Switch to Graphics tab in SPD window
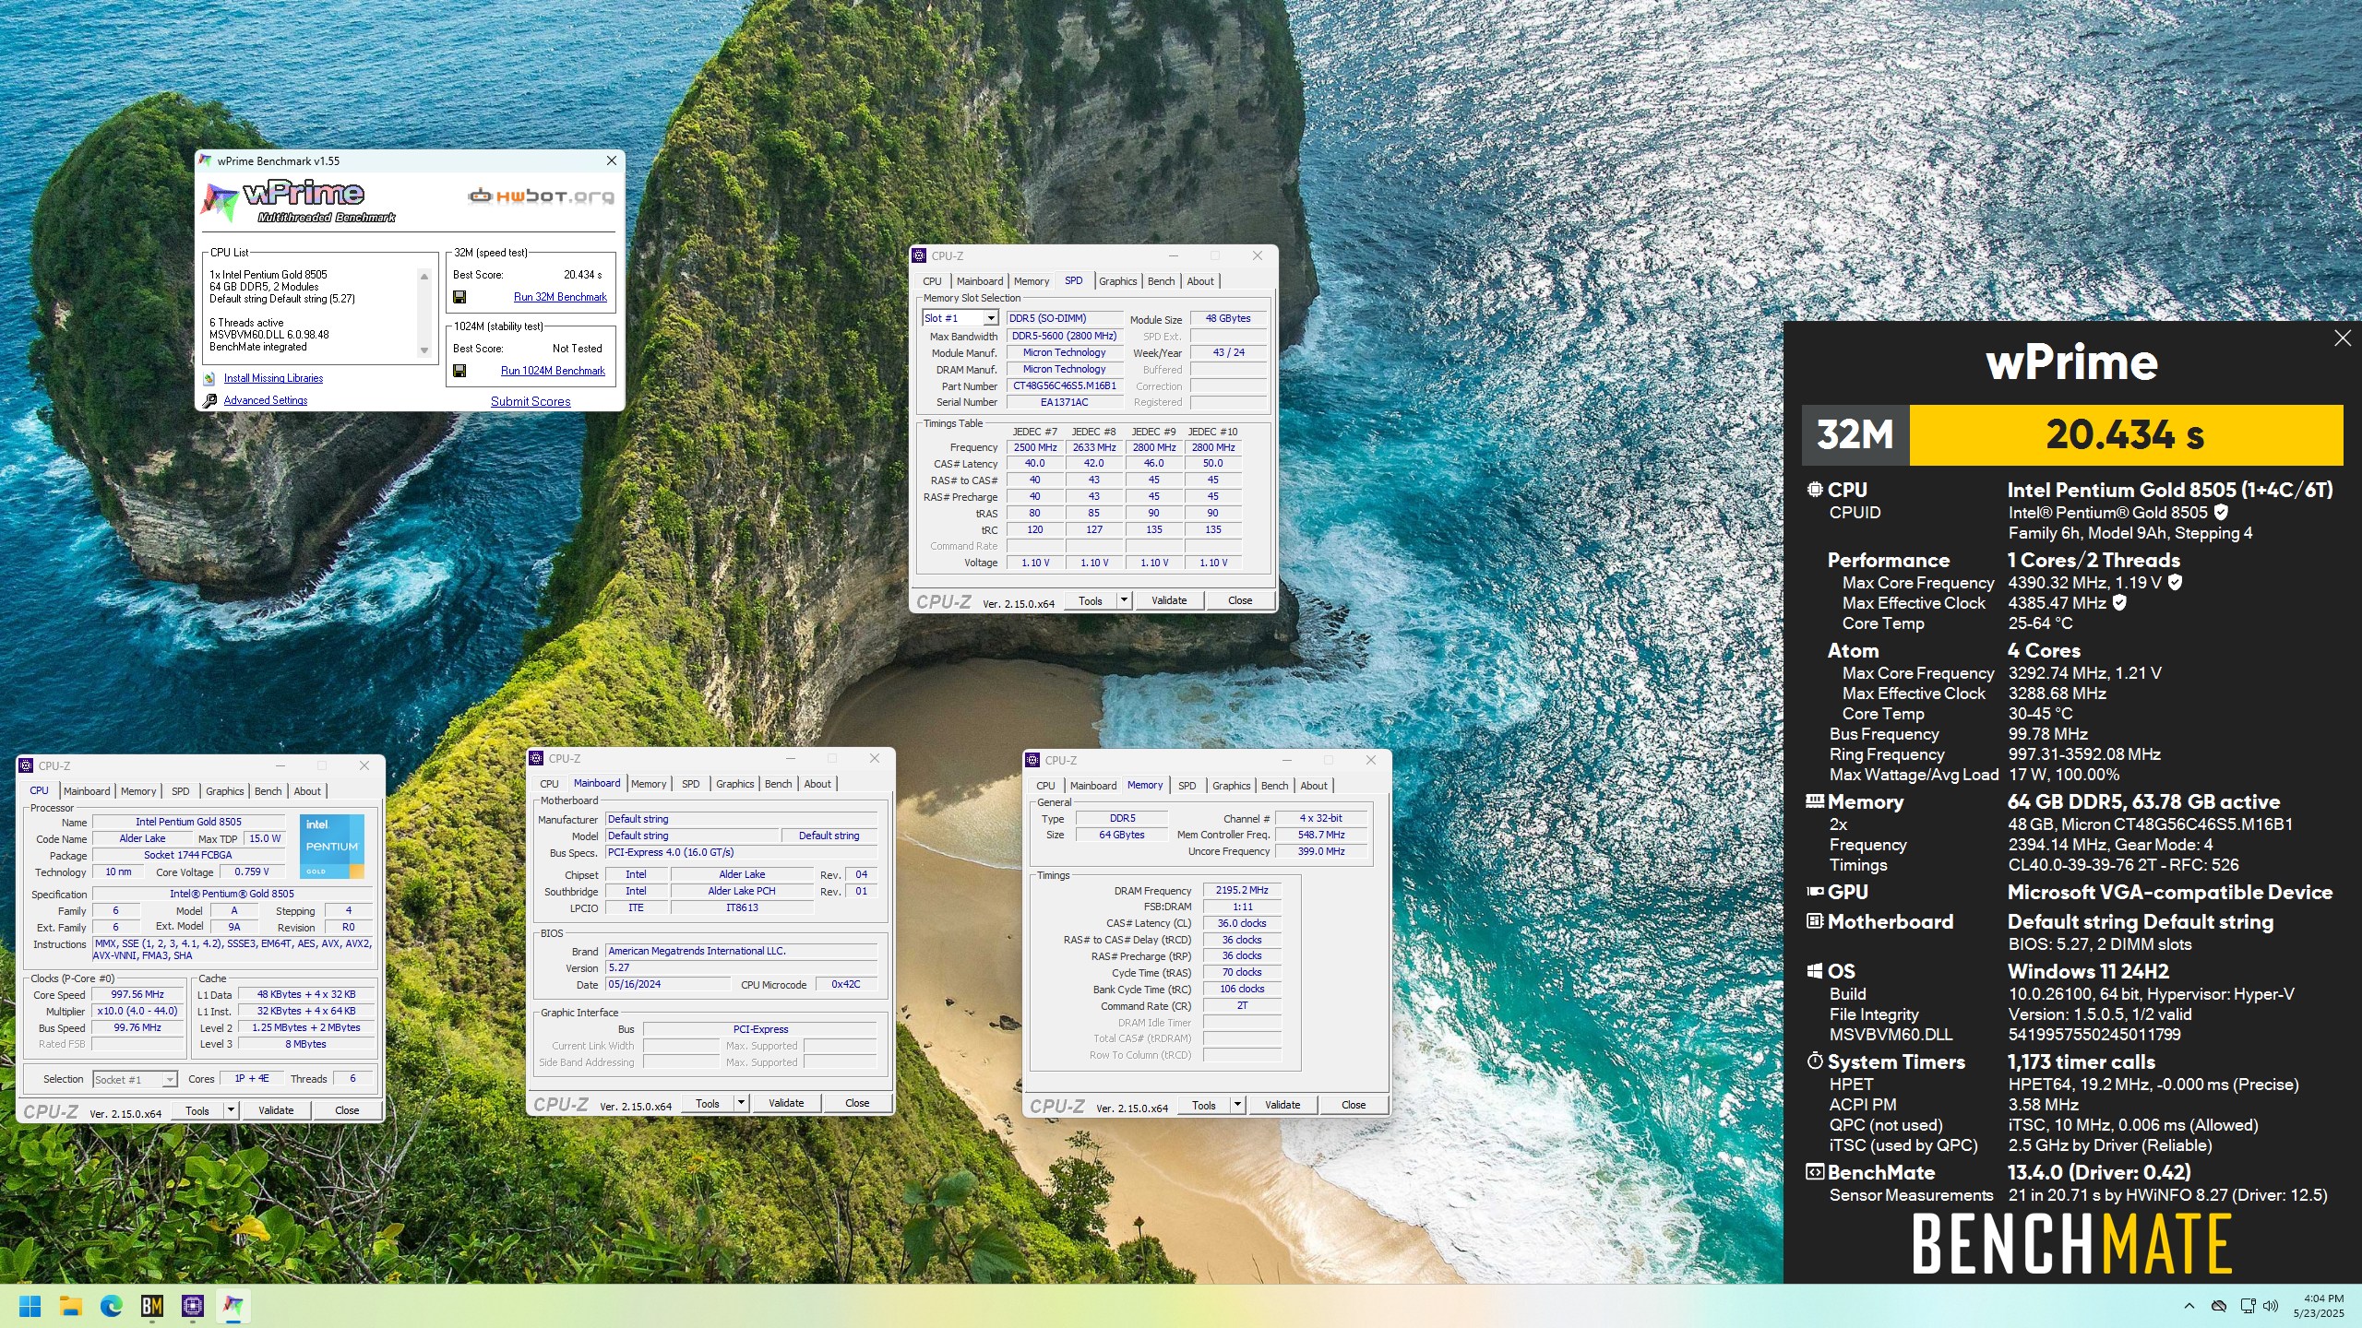The image size is (2362, 1328). 1117,281
